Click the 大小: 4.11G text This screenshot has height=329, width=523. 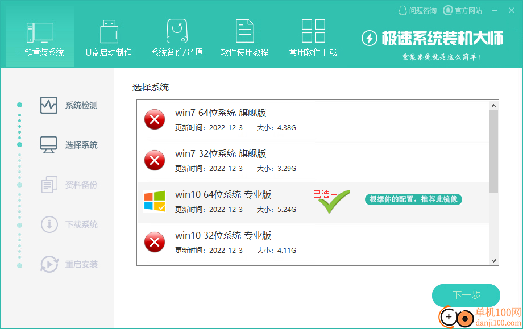click(x=276, y=251)
